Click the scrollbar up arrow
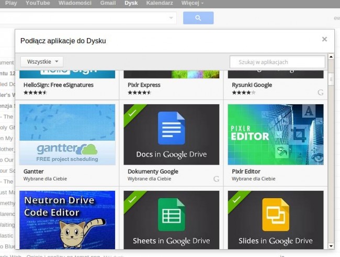 (331, 57)
